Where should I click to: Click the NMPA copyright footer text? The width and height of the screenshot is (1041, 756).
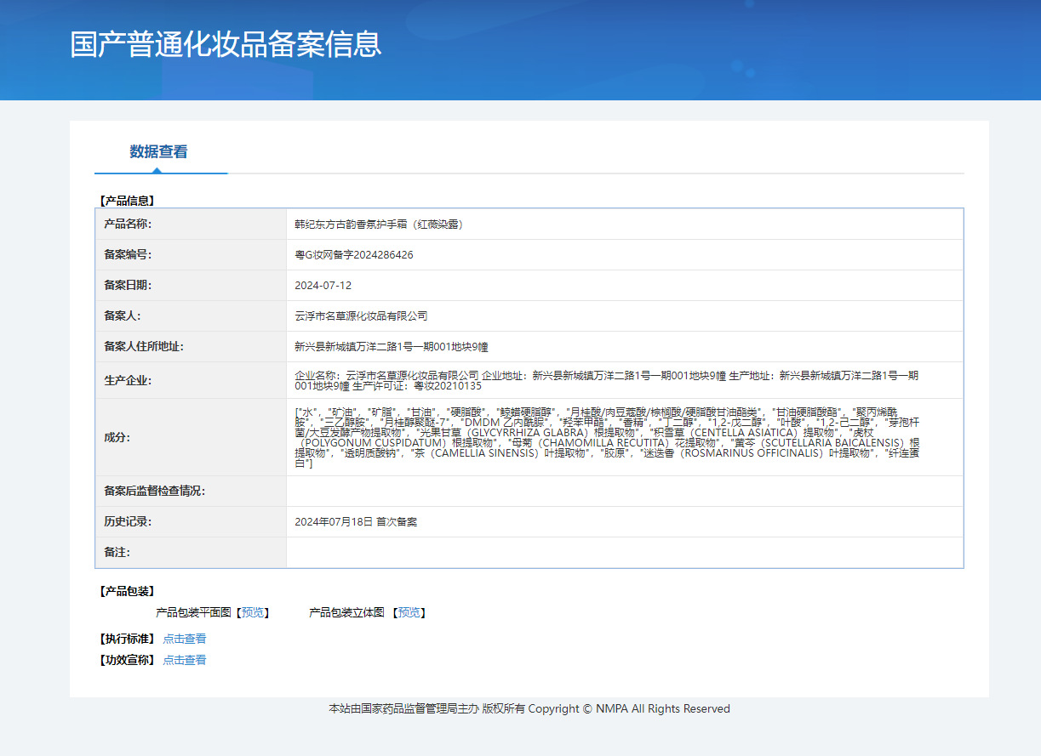click(x=529, y=708)
